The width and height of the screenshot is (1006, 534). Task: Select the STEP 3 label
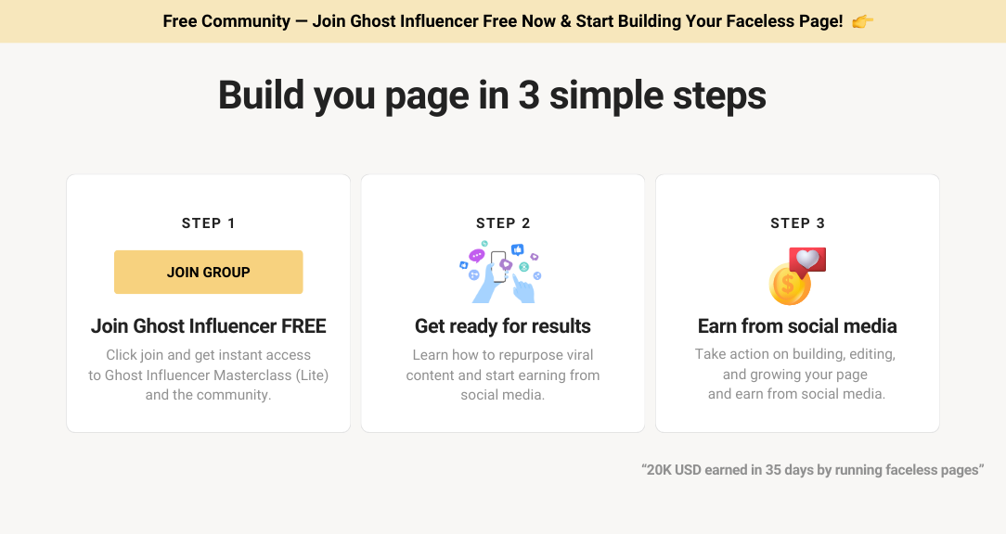coord(797,223)
